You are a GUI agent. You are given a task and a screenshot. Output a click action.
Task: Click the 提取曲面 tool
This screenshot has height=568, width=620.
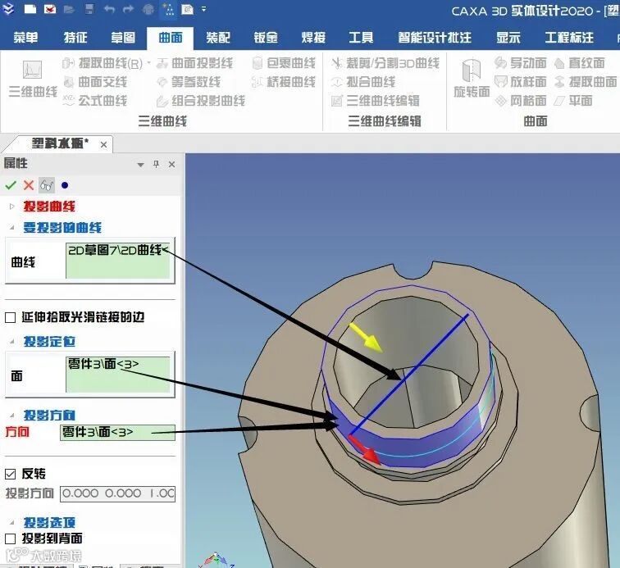586,82
